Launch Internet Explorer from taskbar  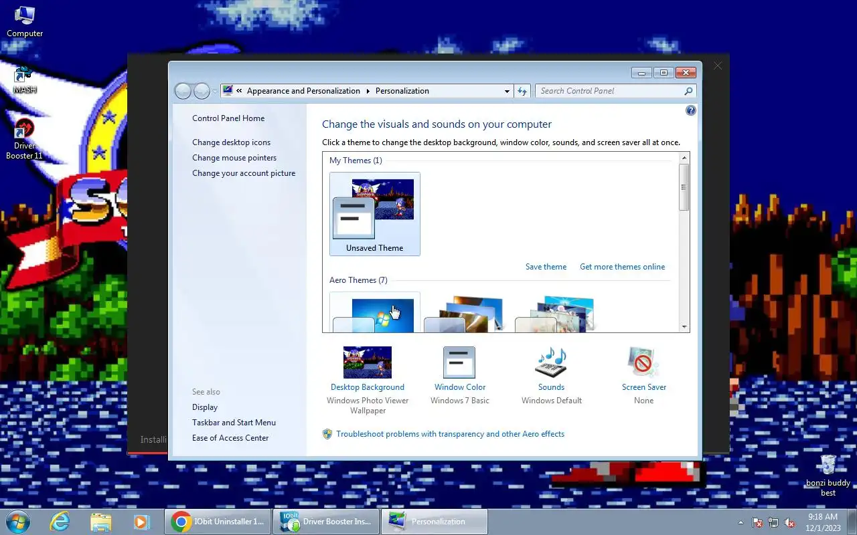[60, 522]
